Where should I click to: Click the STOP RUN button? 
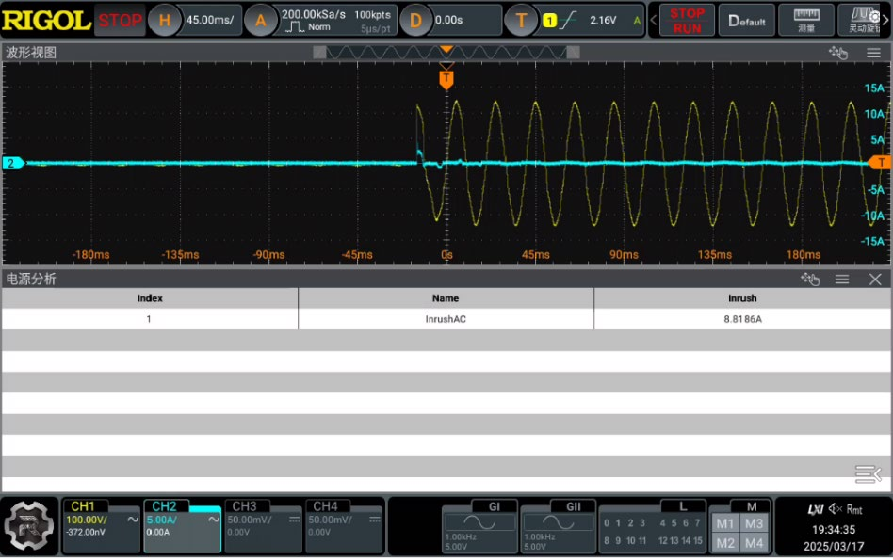687,21
